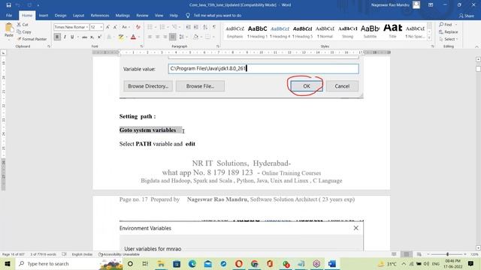The image size is (481, 270).
Task: Open File Explorer from the taskbar
Action: 161,263
